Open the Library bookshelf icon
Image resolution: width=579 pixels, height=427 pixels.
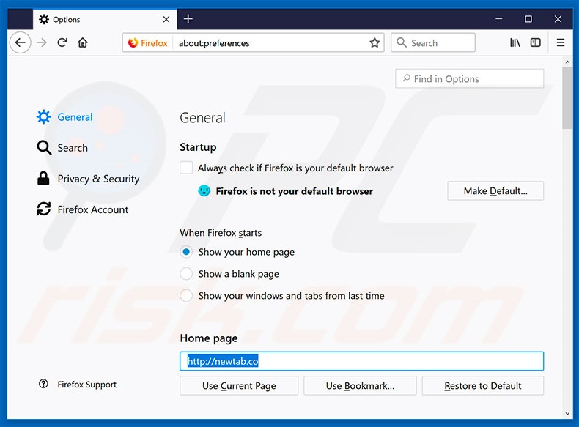[515, 42]
